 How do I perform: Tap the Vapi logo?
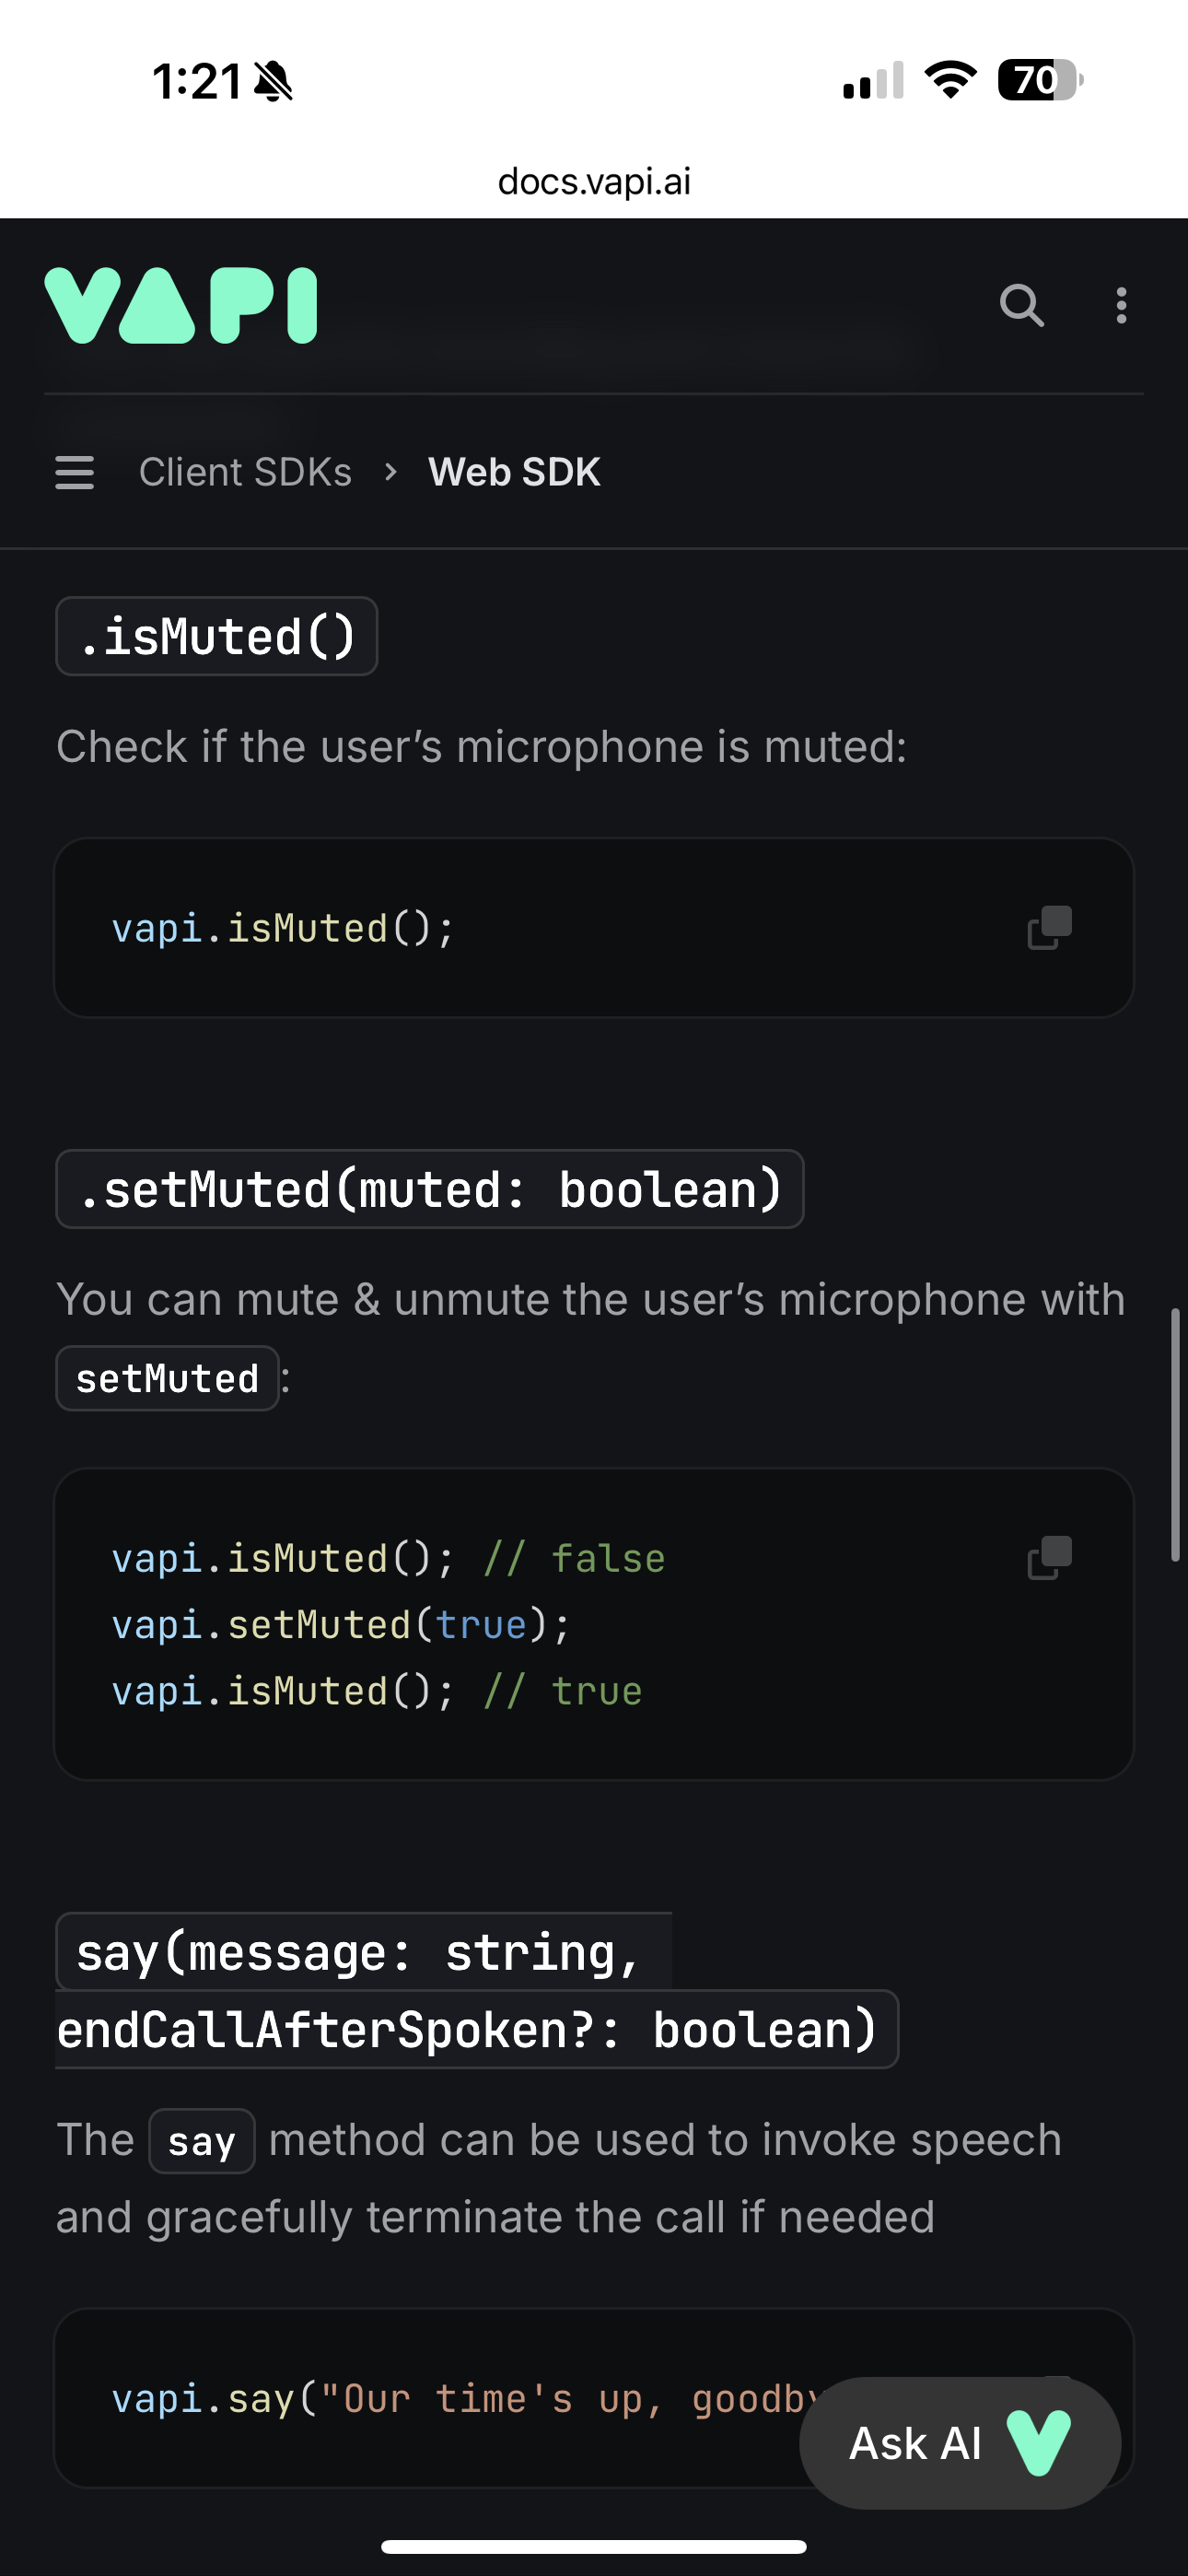pyautogui.click(x=181, y=305)
